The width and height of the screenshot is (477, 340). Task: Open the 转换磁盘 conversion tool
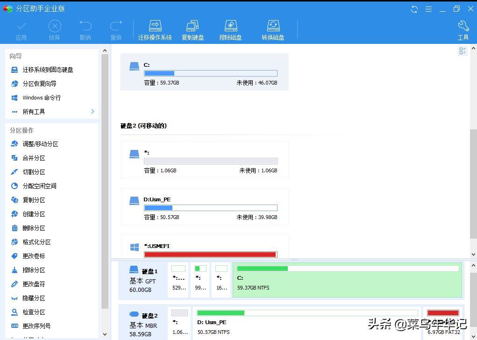(x=273, y=29)
